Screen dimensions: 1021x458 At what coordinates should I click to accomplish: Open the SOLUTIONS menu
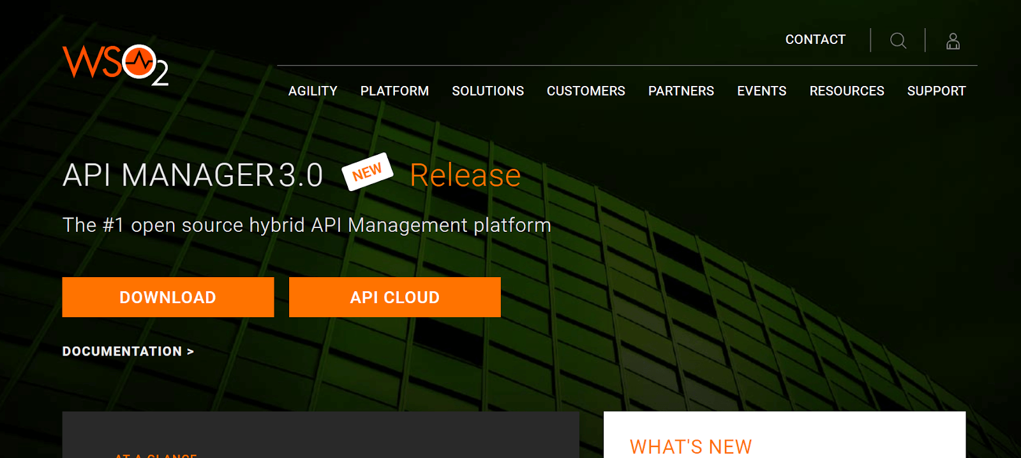tap(488, 91)
